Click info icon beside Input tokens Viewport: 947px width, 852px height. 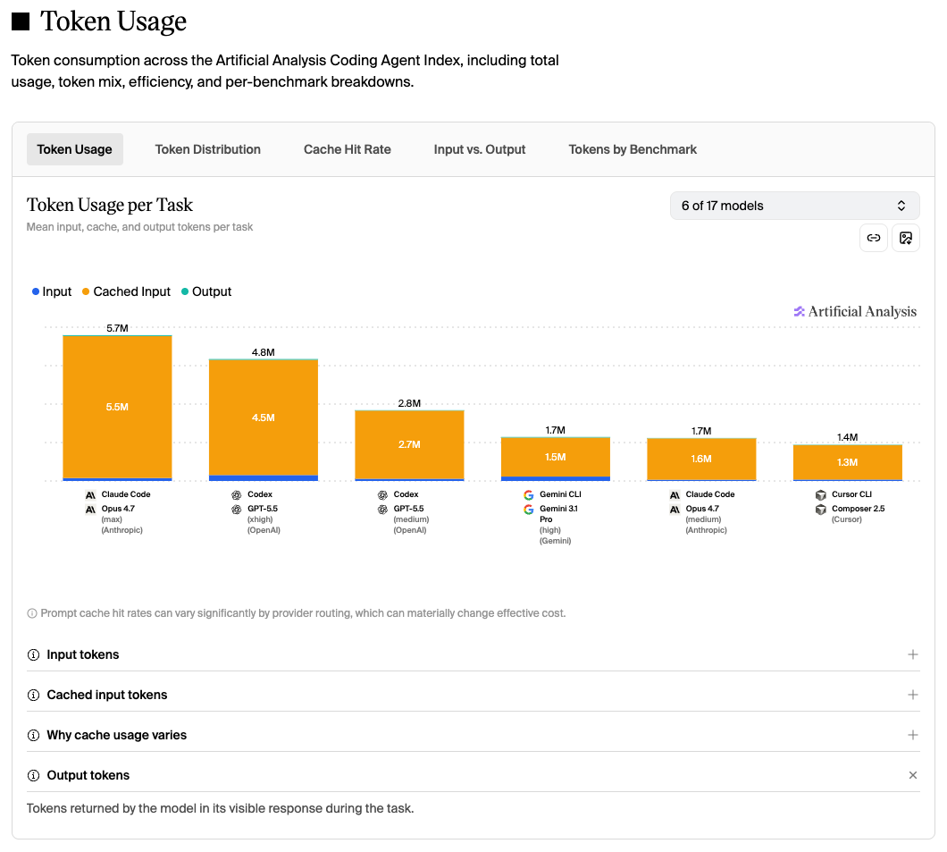pyautogui.click(x=34, y=655)
